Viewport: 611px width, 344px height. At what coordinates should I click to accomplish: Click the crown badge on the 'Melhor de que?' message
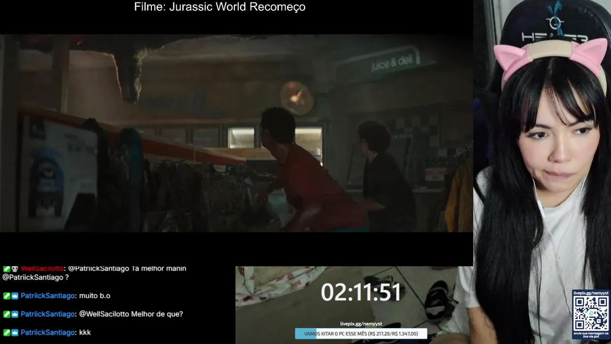tap(15, 314)
